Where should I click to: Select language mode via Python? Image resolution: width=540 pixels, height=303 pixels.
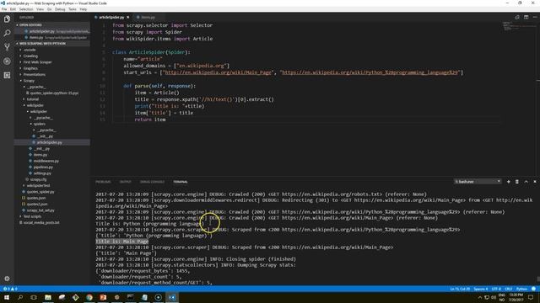coord(521,289)
